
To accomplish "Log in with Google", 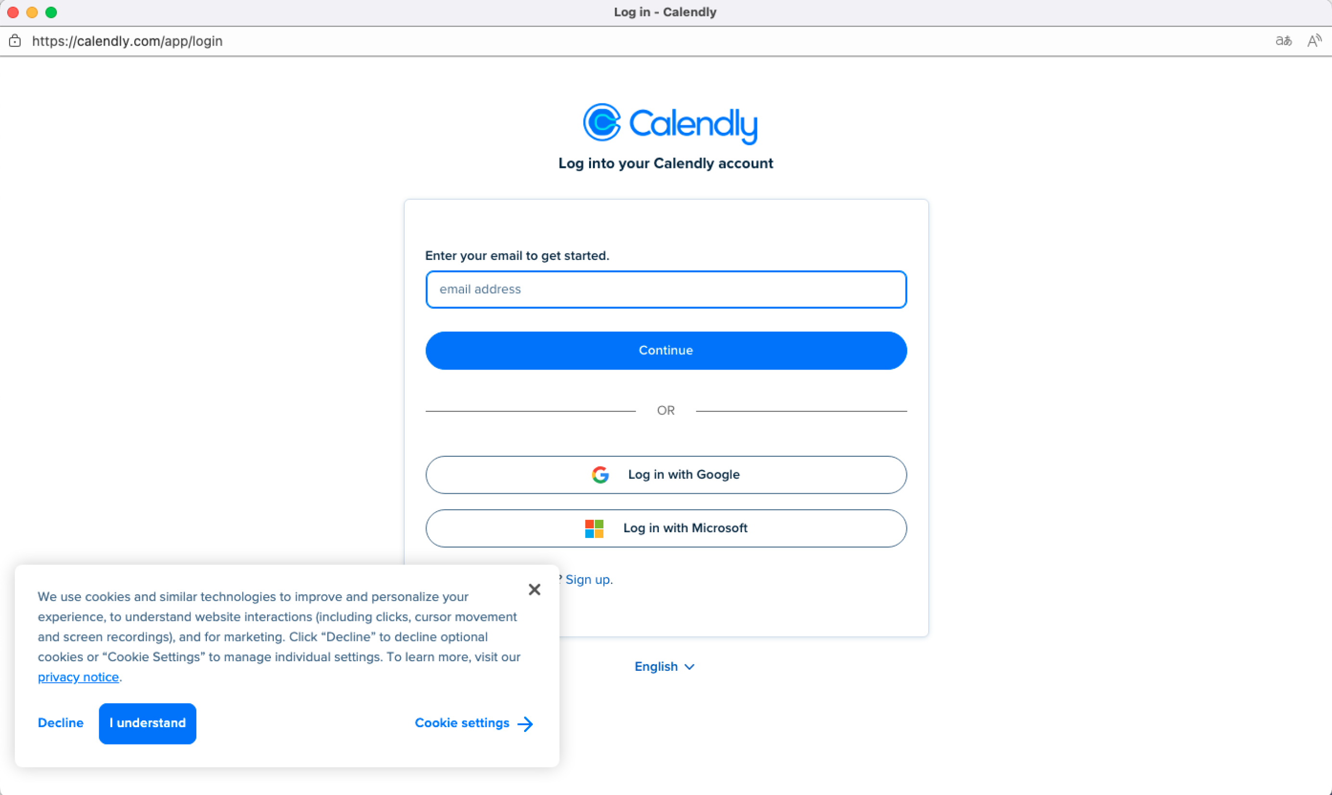I will pos(666,474).
